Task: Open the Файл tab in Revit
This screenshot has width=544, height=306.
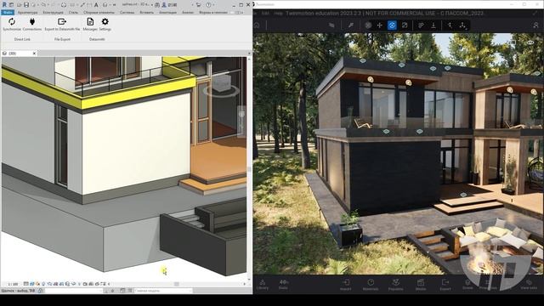Action: coord(8,13)
